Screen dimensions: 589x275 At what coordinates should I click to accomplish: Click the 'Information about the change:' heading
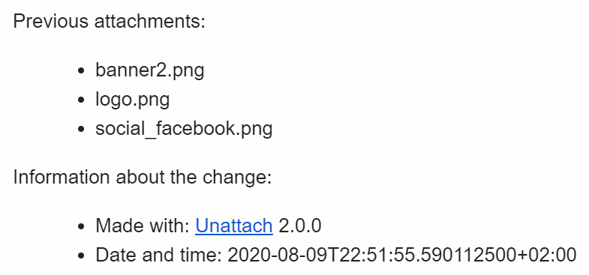[x=142, y=177]
